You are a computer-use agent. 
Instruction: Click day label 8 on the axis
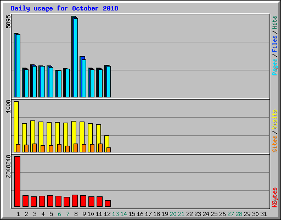click(76, 214)
